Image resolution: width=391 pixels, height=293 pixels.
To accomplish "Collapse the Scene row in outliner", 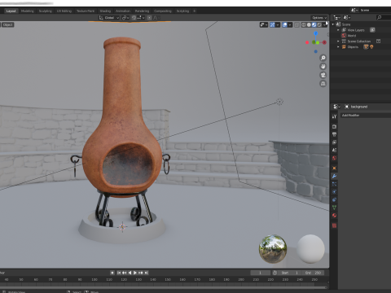I will (x=333, y=24).
